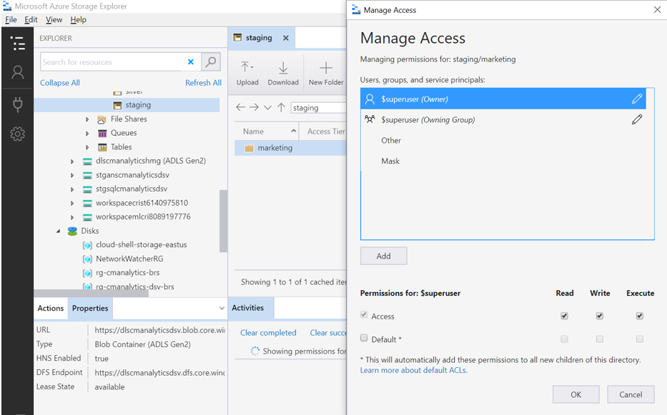This screenshot has height=415, width=667.
Task: Click Default Write checkbox
Action: (x=599, y=339)
